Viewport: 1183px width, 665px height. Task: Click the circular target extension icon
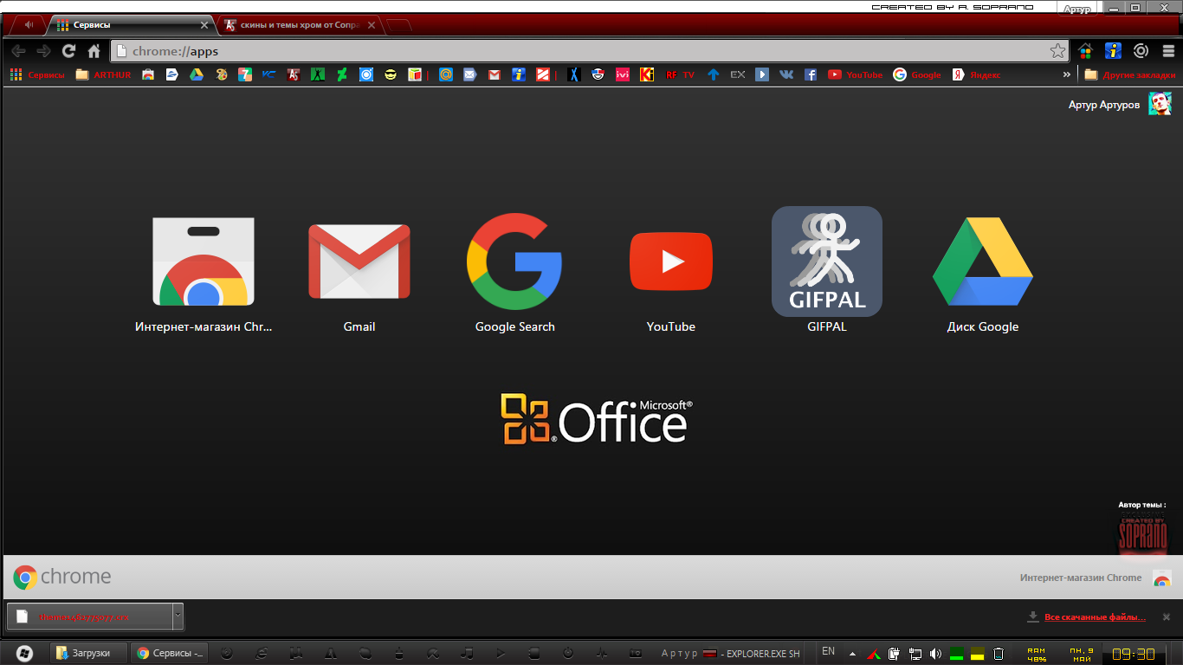pyautogui.click(x=1141, y=51)
